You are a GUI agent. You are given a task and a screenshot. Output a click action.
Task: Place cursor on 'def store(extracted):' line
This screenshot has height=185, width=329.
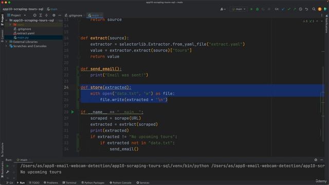point(106,87)
